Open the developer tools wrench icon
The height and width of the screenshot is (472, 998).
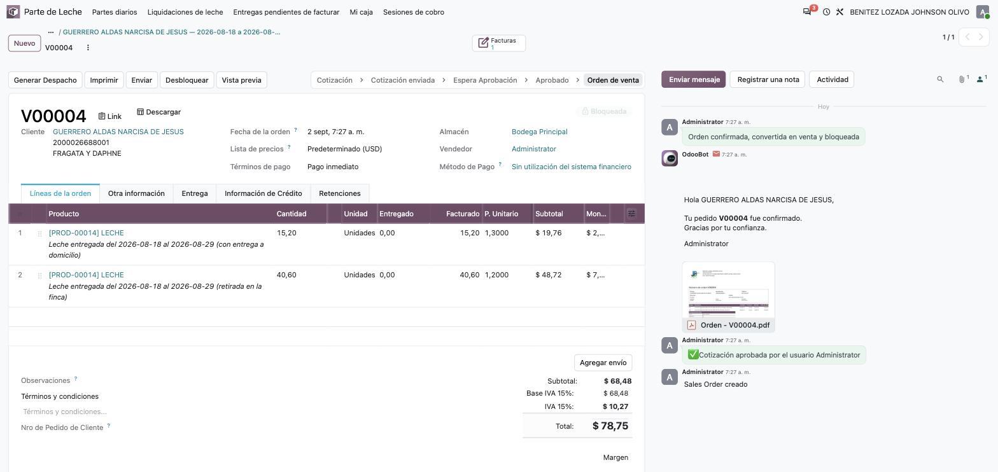point(840,12)
